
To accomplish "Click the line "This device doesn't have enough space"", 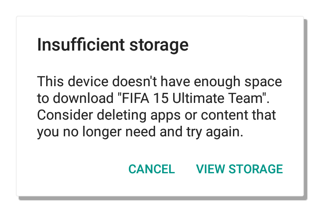I will coord(159,82).
